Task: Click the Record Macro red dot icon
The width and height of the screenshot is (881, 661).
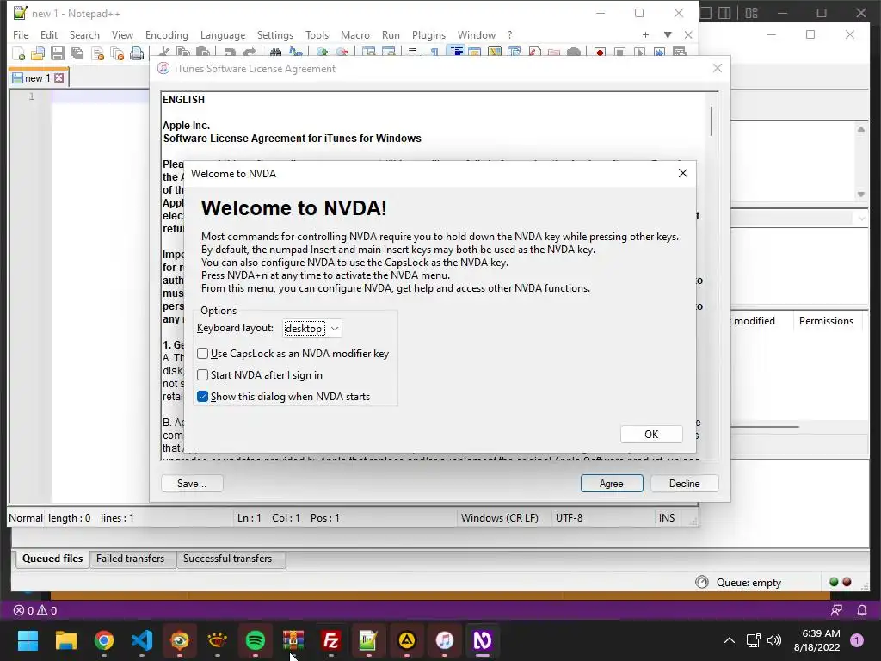Action: [x=600, y=53]
